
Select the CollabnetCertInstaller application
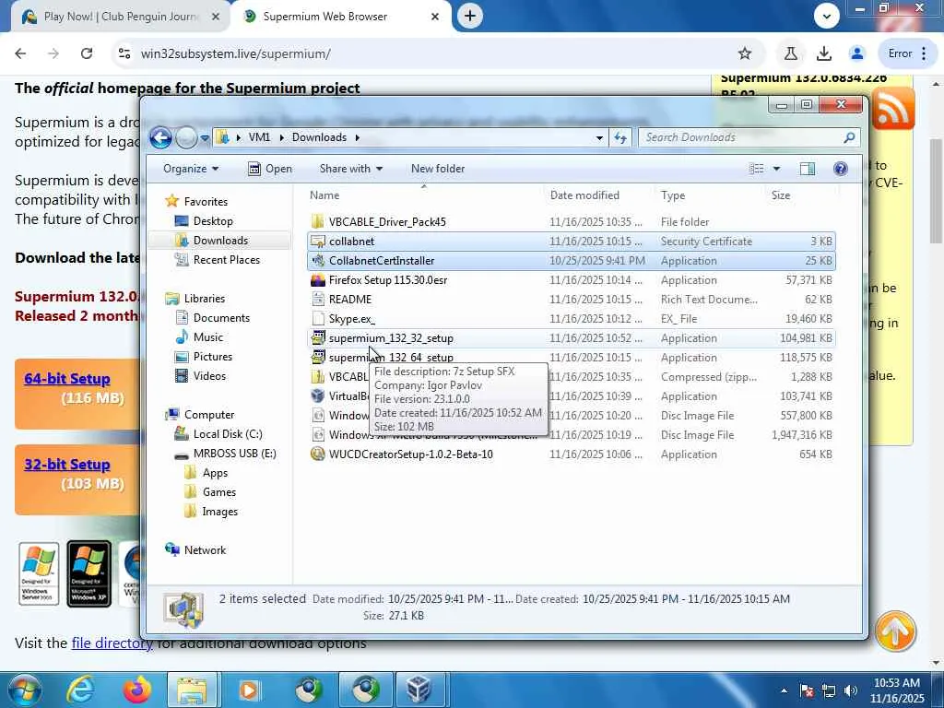pyautogui.click(x=571, y=261)
